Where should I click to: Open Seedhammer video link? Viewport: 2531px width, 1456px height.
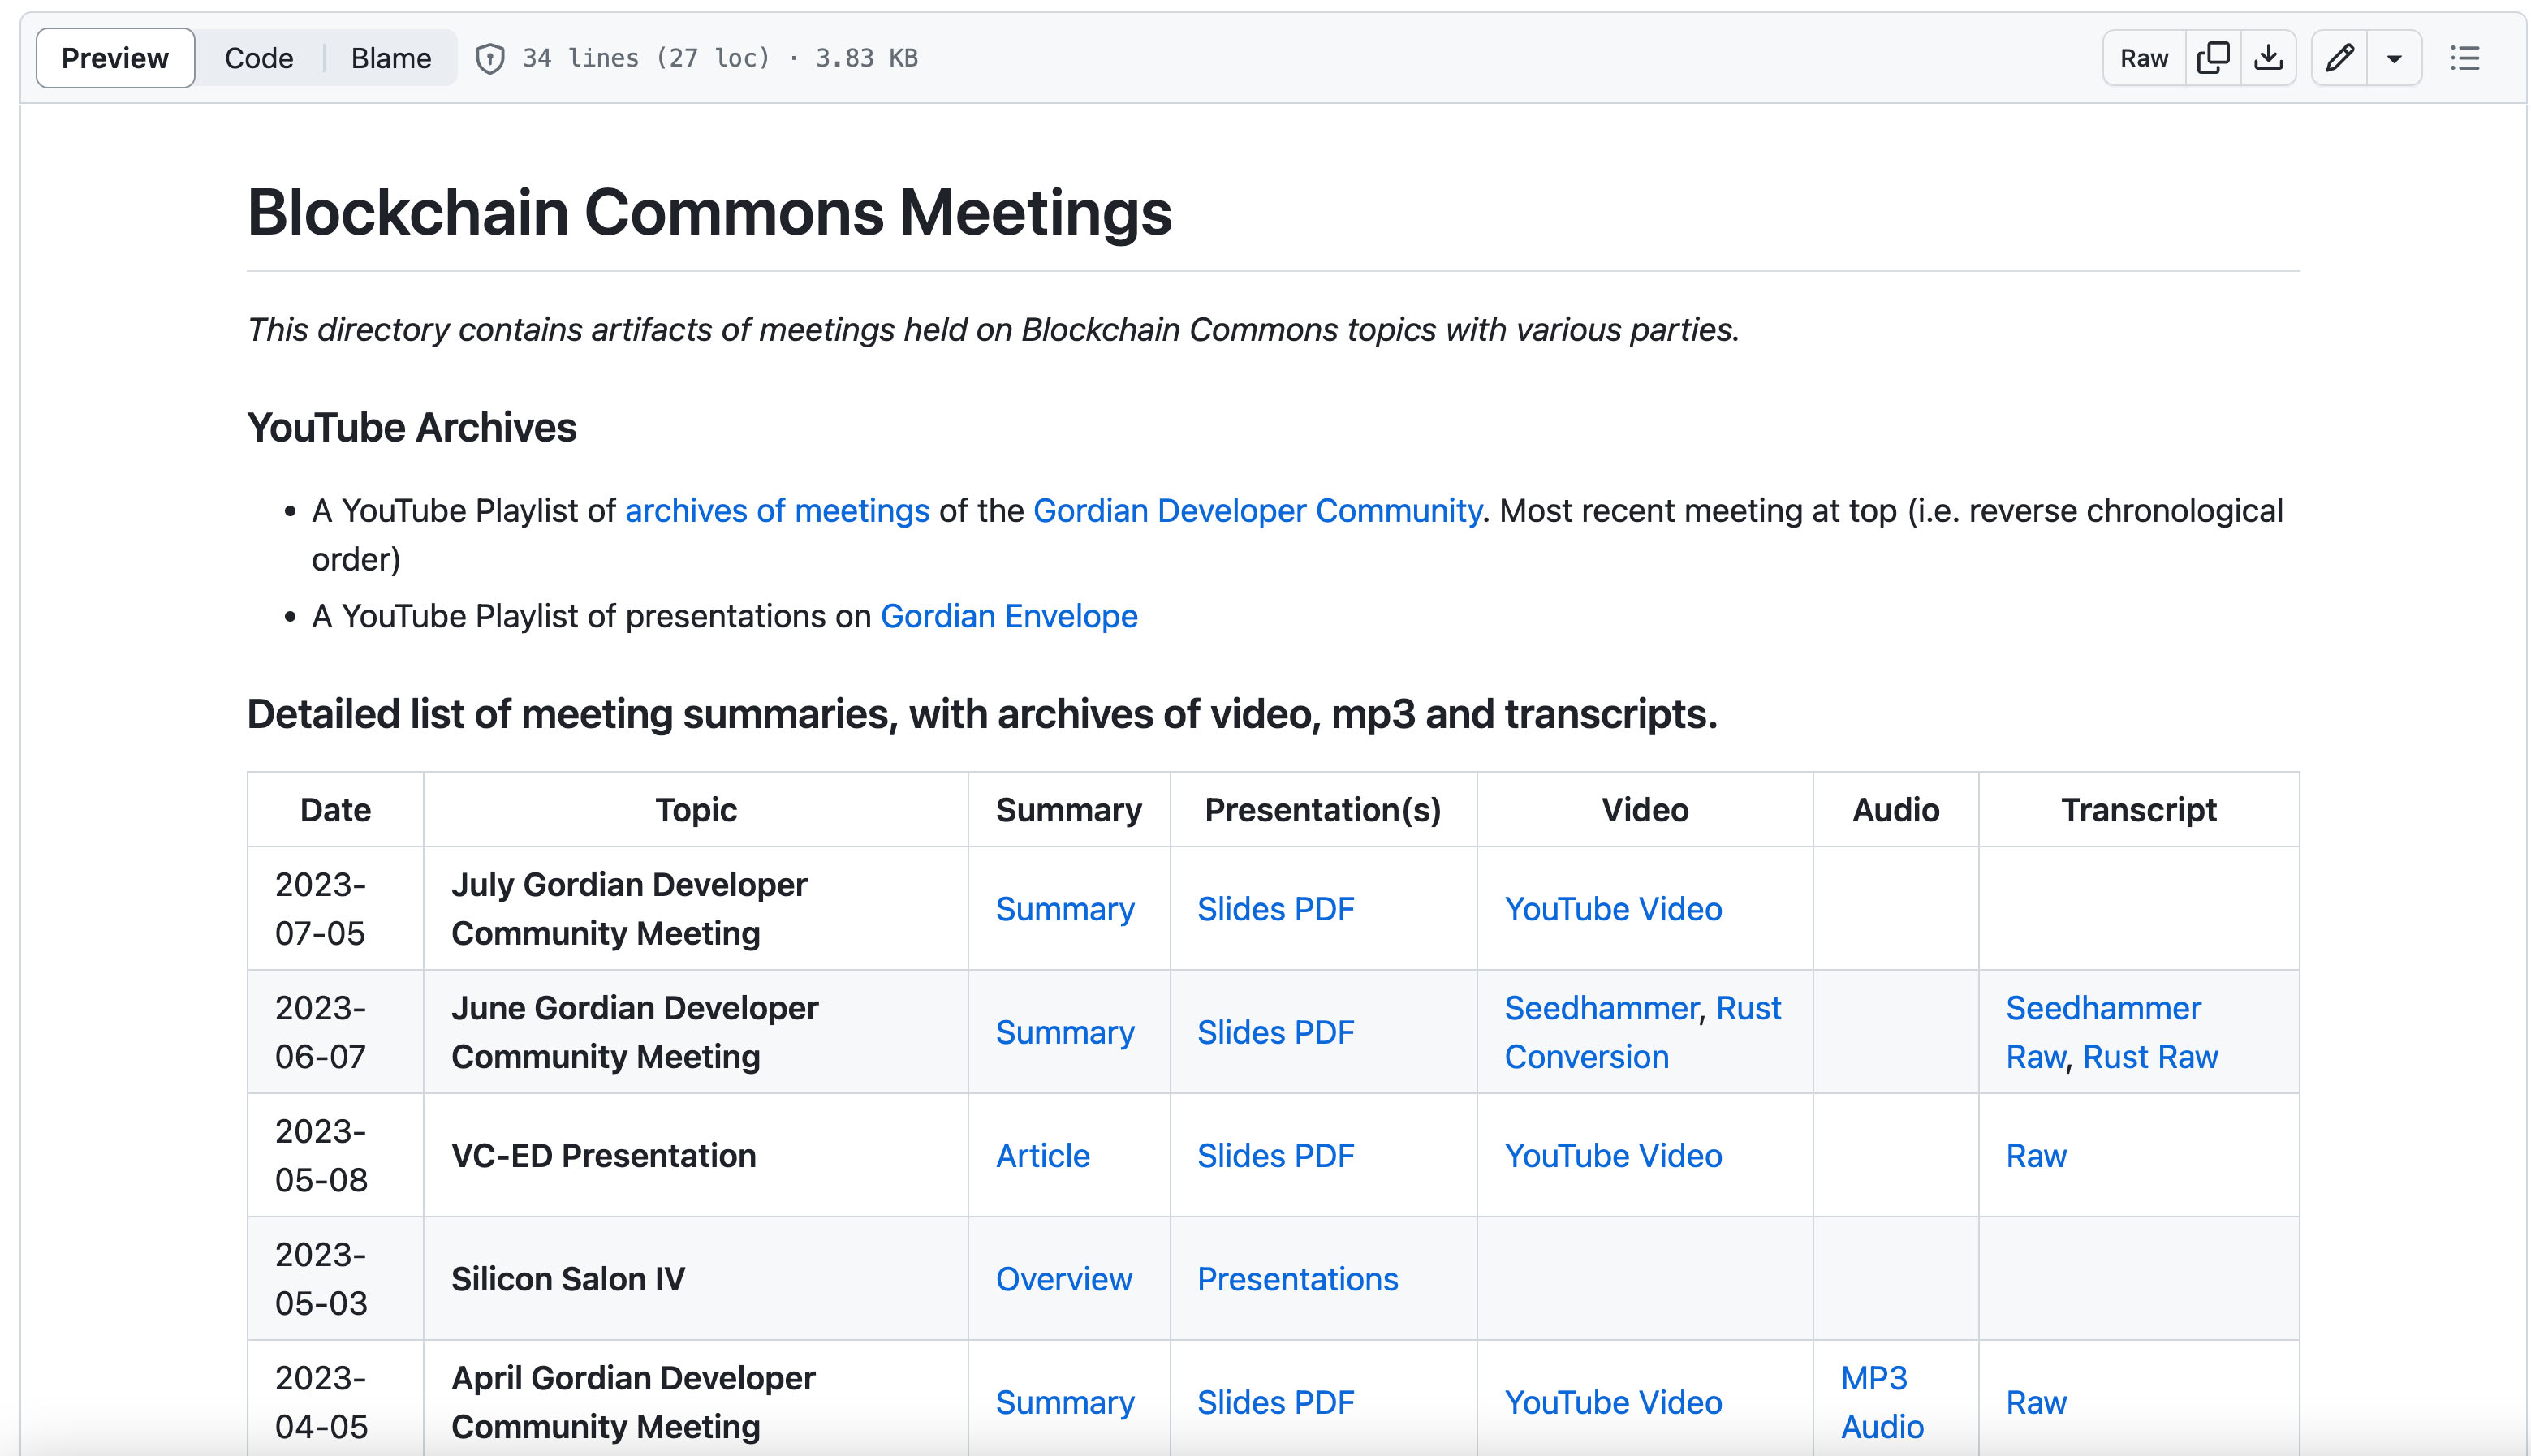[x=1602, y=1008]
